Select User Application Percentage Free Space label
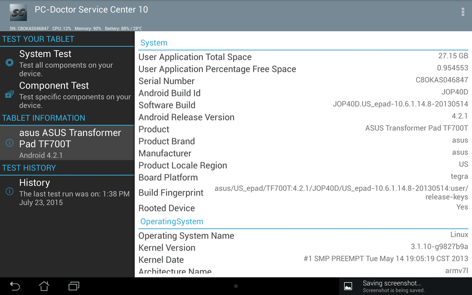This screenshot has height=295, width=472. [218, 69]
